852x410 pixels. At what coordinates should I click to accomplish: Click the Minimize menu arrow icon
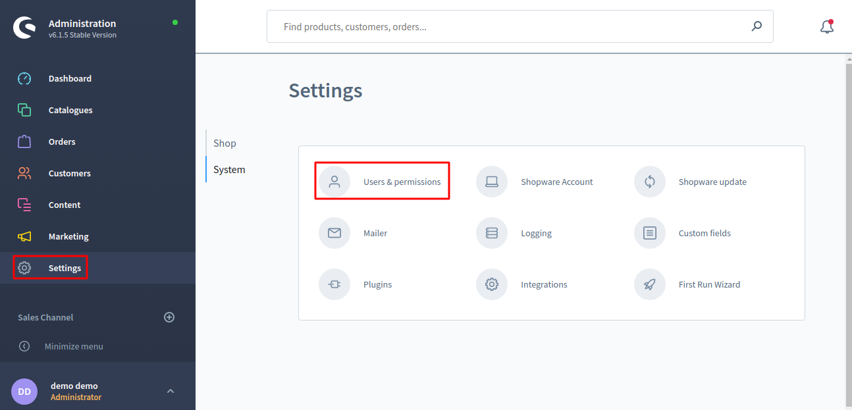pyautogui.click(x=24, y=346)
